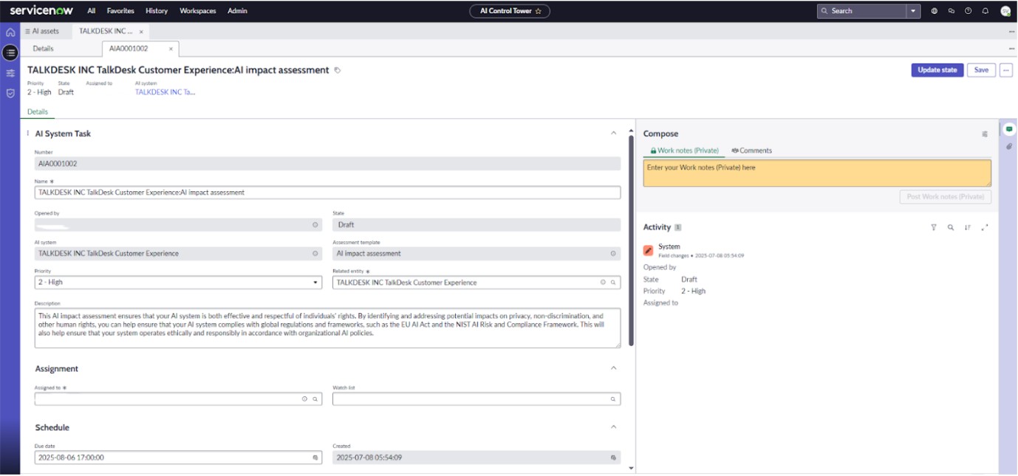Open the user avatar menu
The image size is (1018, 476).
pos(1005,11)
